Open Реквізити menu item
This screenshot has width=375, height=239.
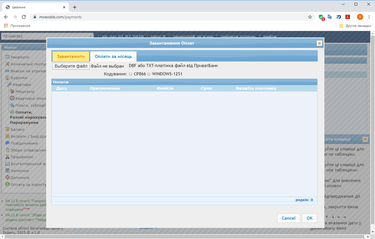pos(20,57)
